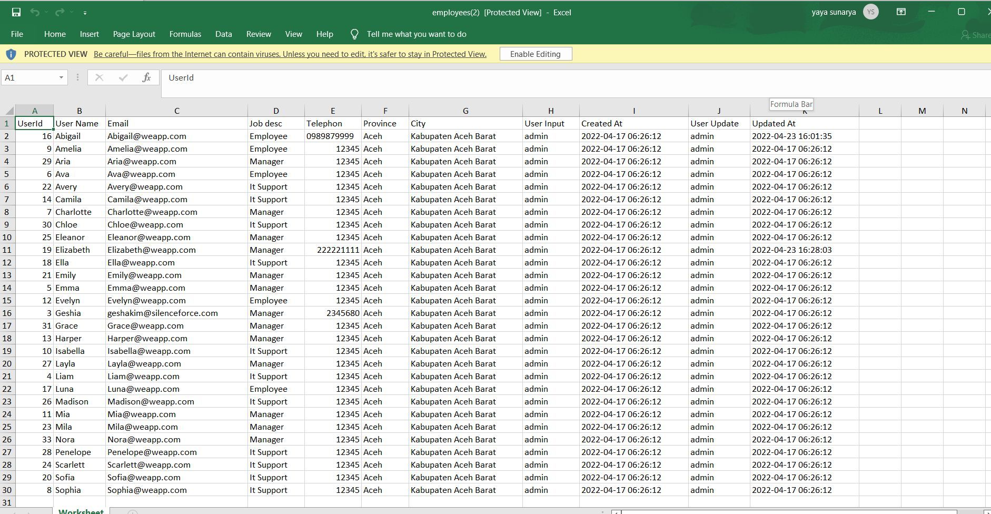This screenshot has height=514, width=991.
Task: Click the formula bar Enter checkmark icon
Action: tap(123, 77)
